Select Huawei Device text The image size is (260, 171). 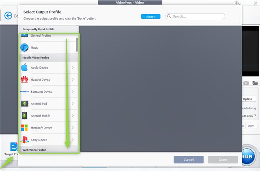[x=41, y=80]
